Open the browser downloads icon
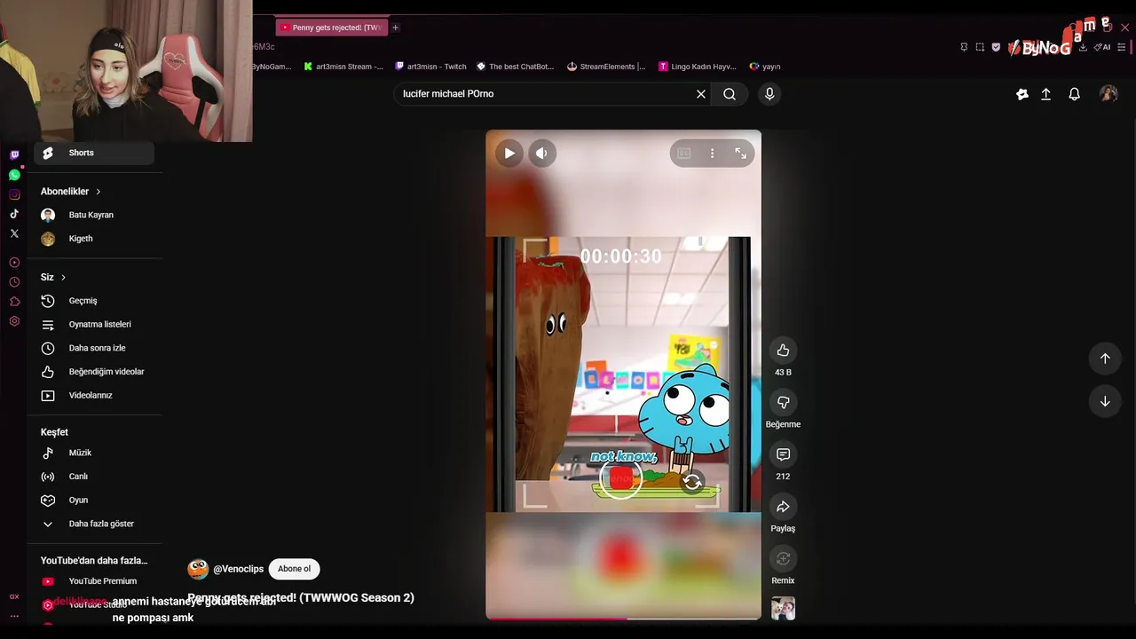 pos(1083,47)
